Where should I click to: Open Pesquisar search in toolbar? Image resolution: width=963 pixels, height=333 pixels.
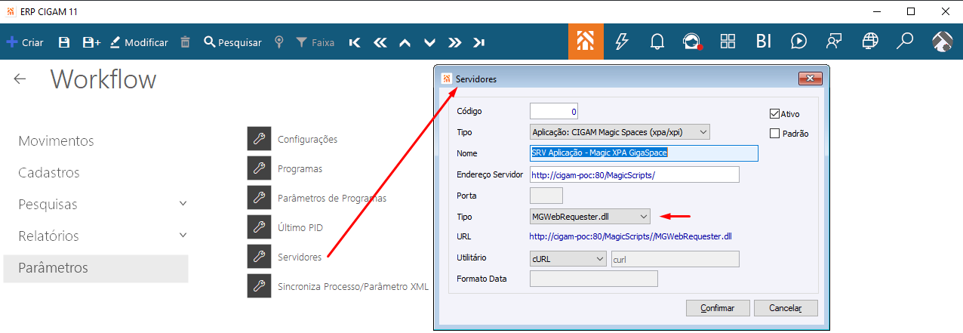click(232, 42)
